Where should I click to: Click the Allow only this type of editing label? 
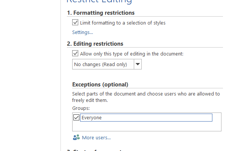click(132, 54)
